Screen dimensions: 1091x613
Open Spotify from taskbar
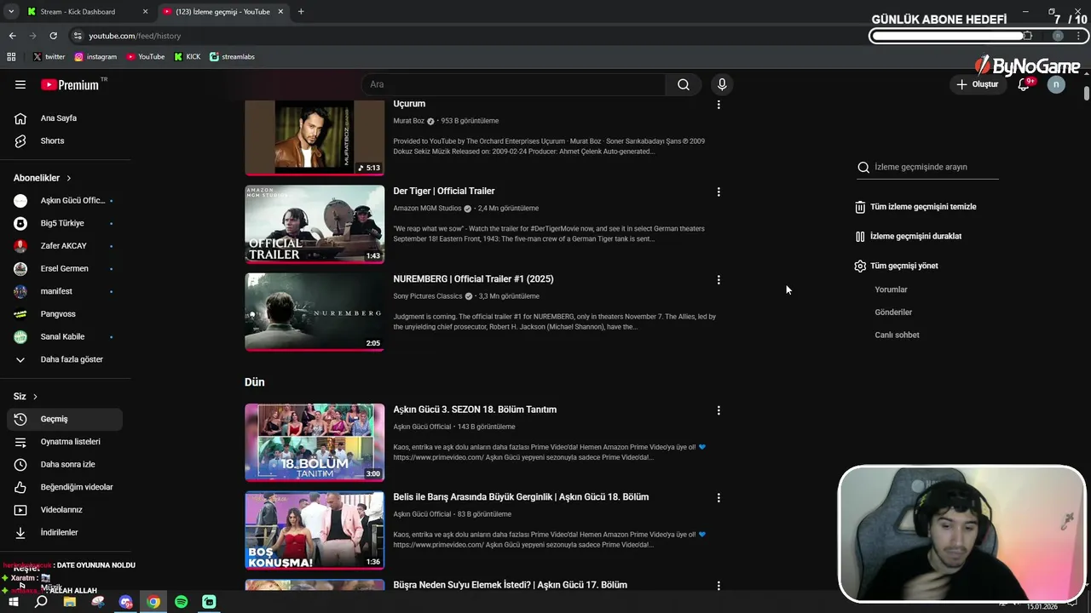(x=181, y=602)
